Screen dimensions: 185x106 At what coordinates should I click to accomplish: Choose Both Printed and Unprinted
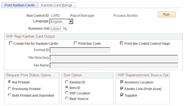point(9,95)
